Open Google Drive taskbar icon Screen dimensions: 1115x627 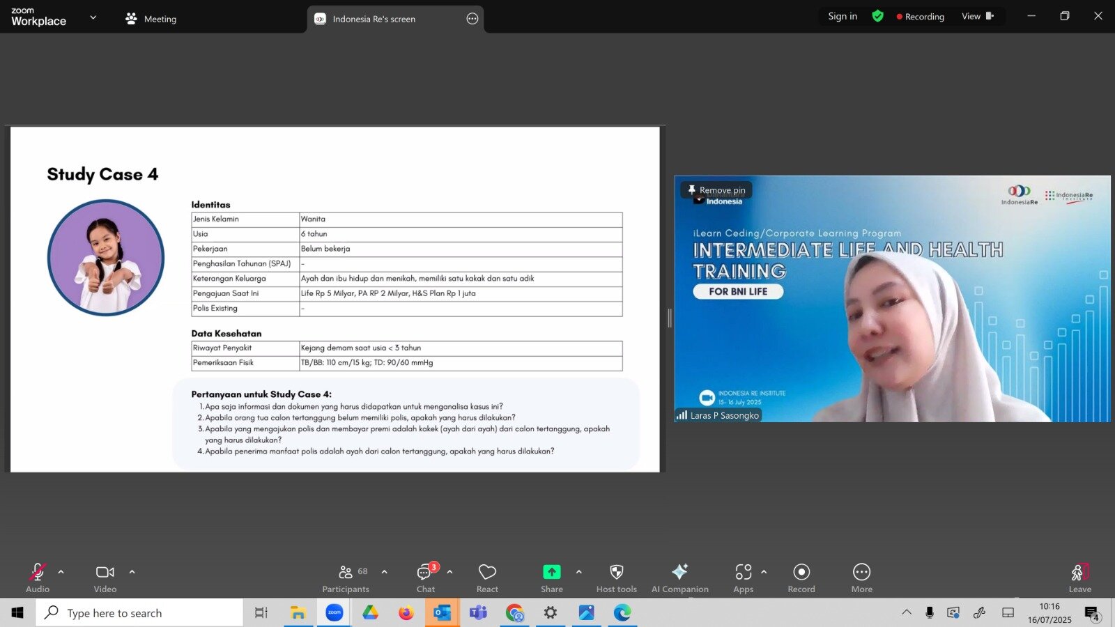click(370, 612)
